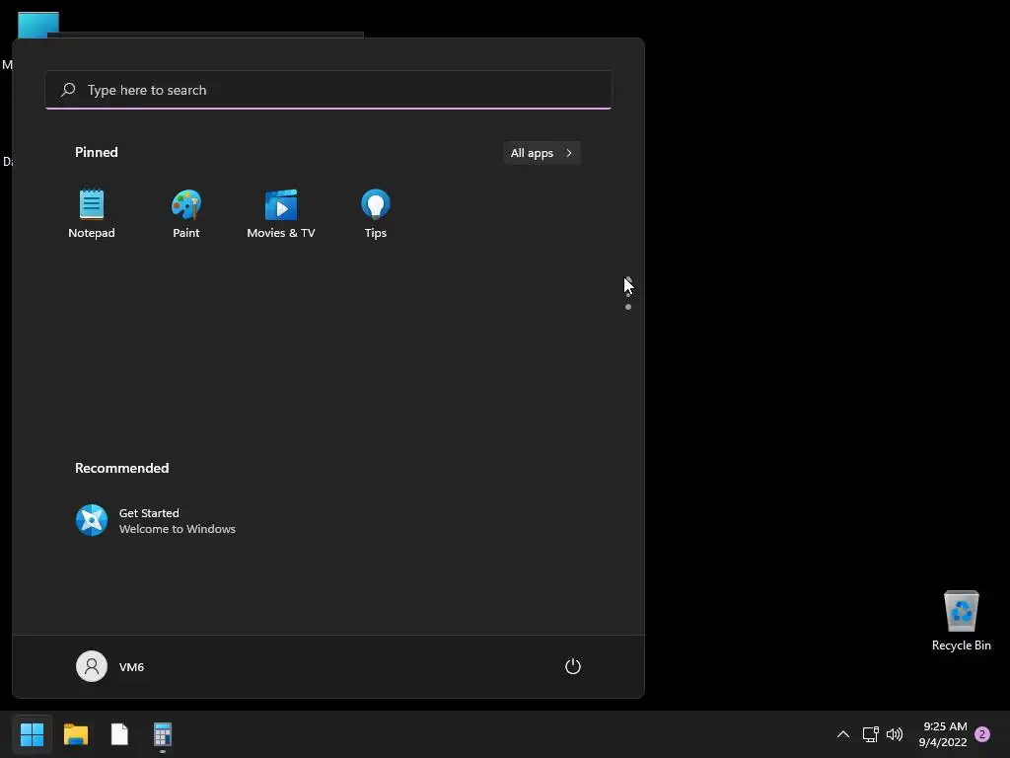Open the blank document taskbar icon
1010x758 pixels.
click(x=119, y=734)
